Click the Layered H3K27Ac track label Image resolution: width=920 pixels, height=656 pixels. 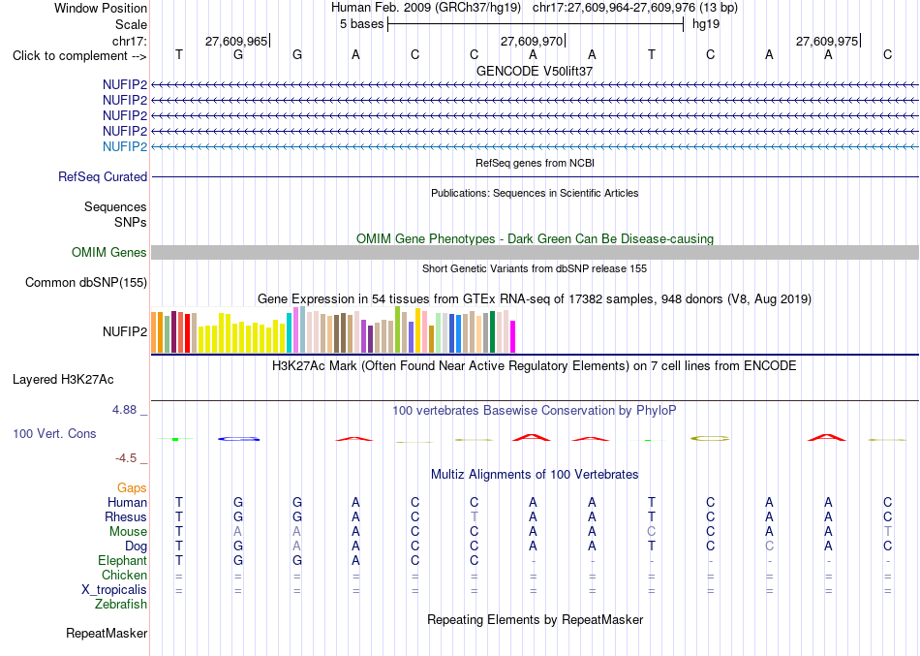coord(63,380)
